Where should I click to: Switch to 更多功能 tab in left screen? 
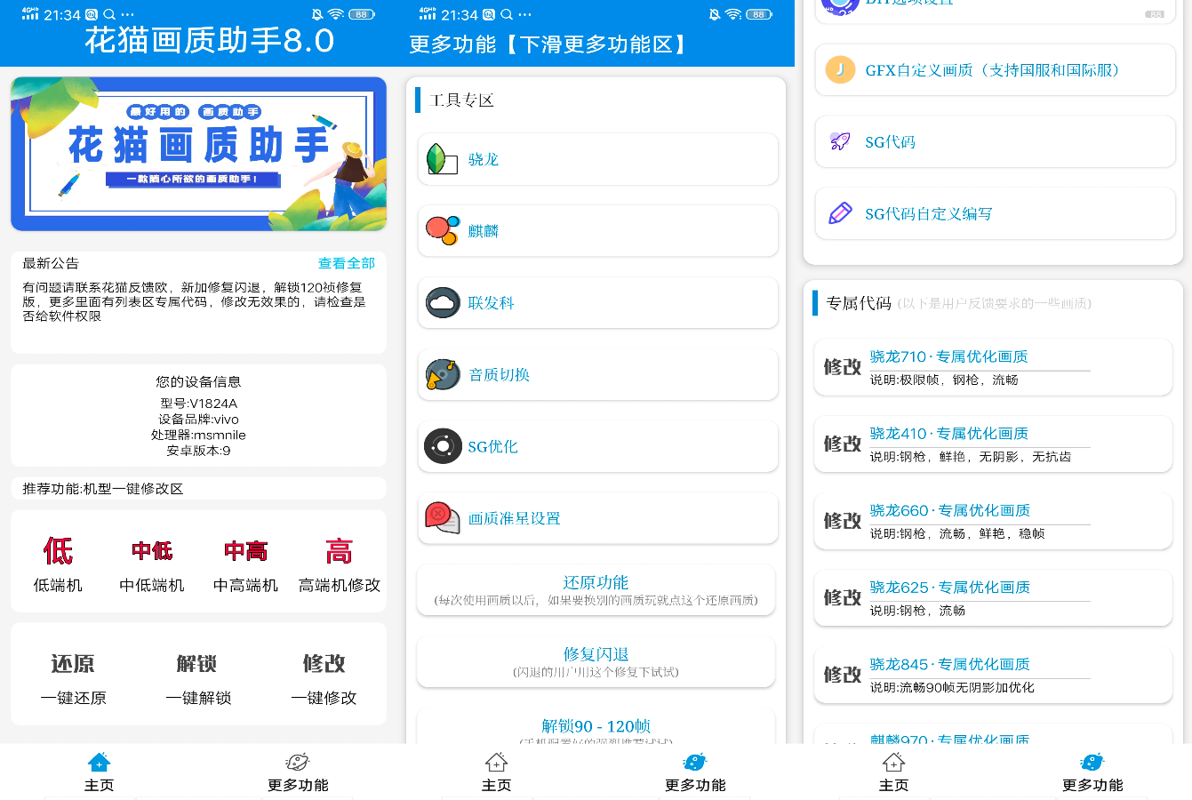pos(298,772)
